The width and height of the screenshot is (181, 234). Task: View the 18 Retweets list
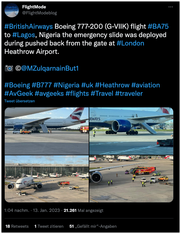(x=17, y=226)
